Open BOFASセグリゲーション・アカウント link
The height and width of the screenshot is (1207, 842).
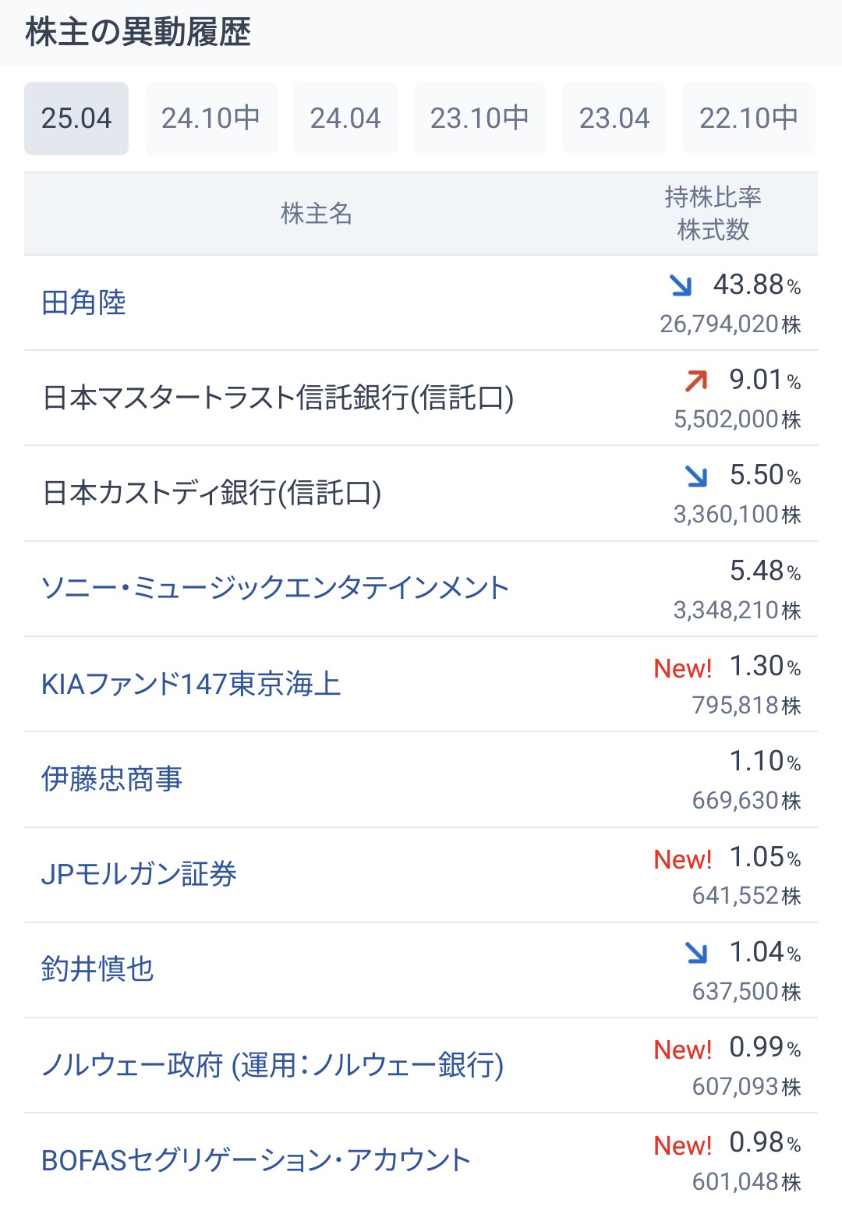tap(256, 1160)
